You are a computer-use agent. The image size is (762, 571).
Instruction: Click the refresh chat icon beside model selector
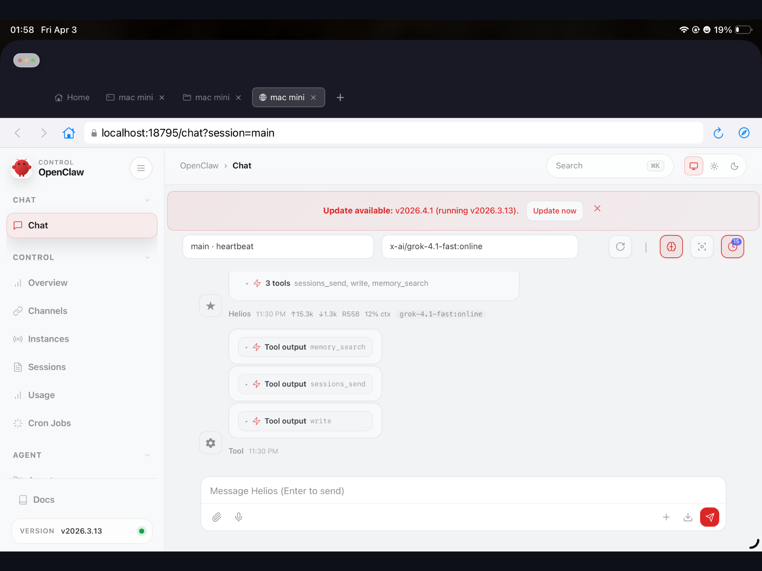coord(620,246)
